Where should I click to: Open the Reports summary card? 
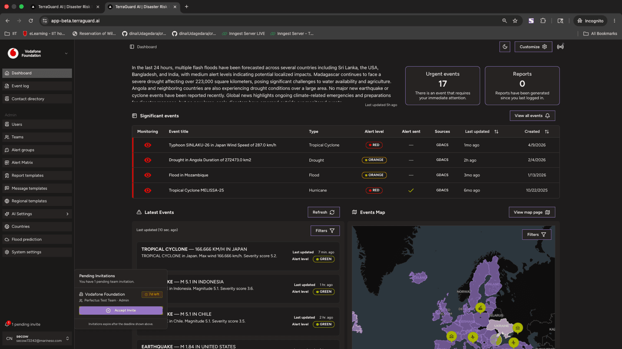[522, 85]
